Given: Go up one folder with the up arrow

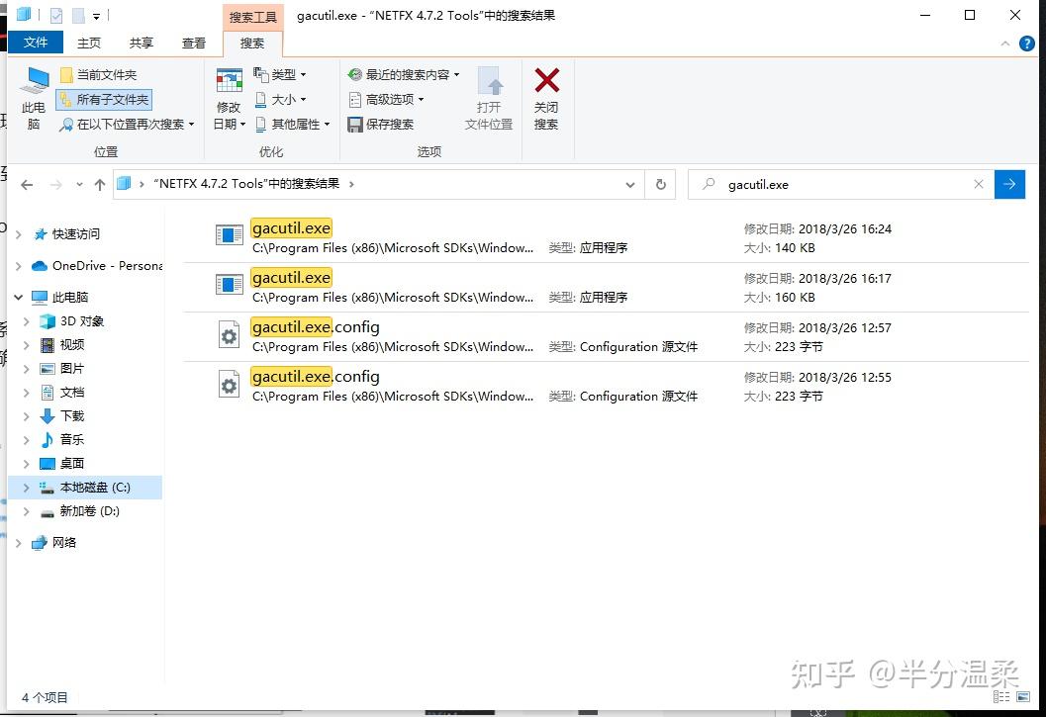Looking at the screenshot, I should click(x=102, y=184).
